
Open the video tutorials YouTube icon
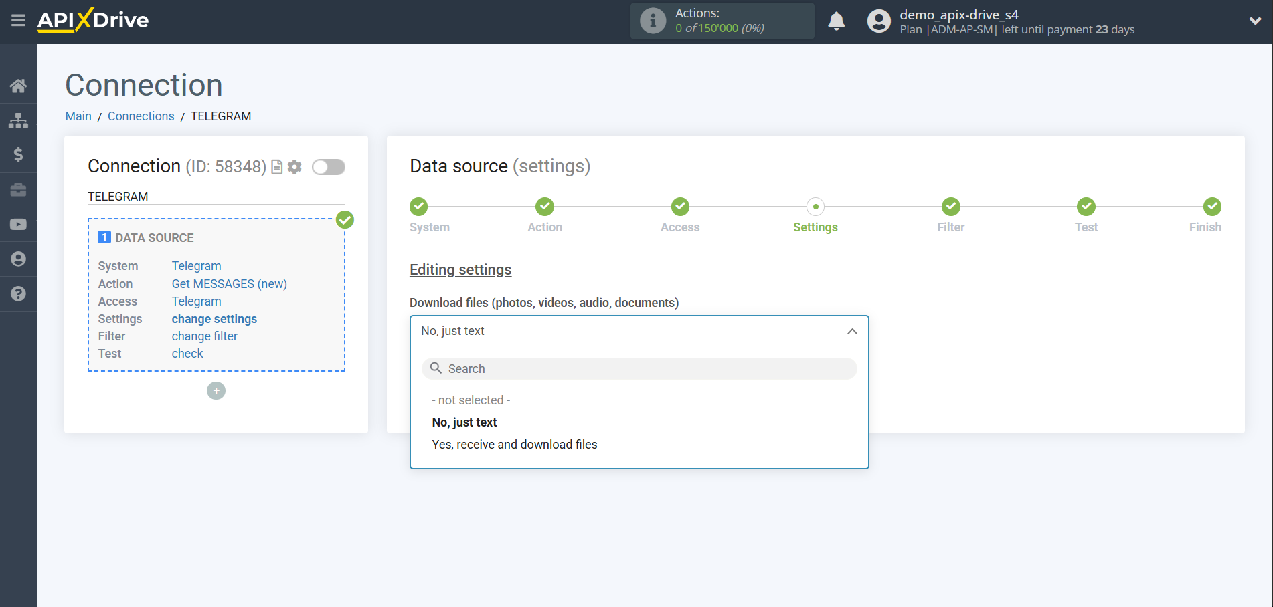click(x=18, y=225)
